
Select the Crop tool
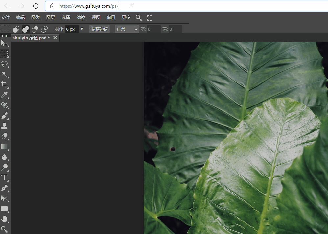click(5, 85)
